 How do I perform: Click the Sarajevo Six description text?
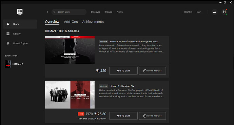(x=132, y=93)
